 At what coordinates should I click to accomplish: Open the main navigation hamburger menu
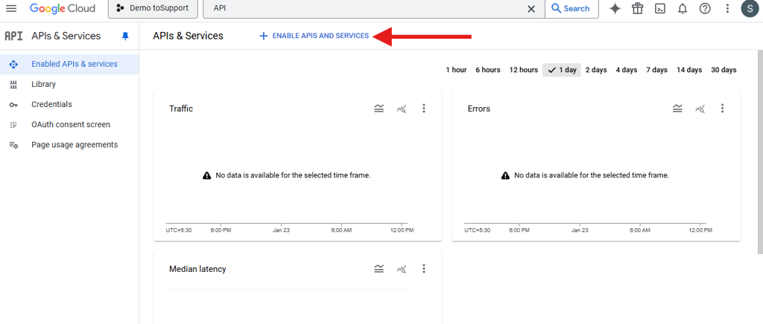pyautogui.click(x=10, y=9)
